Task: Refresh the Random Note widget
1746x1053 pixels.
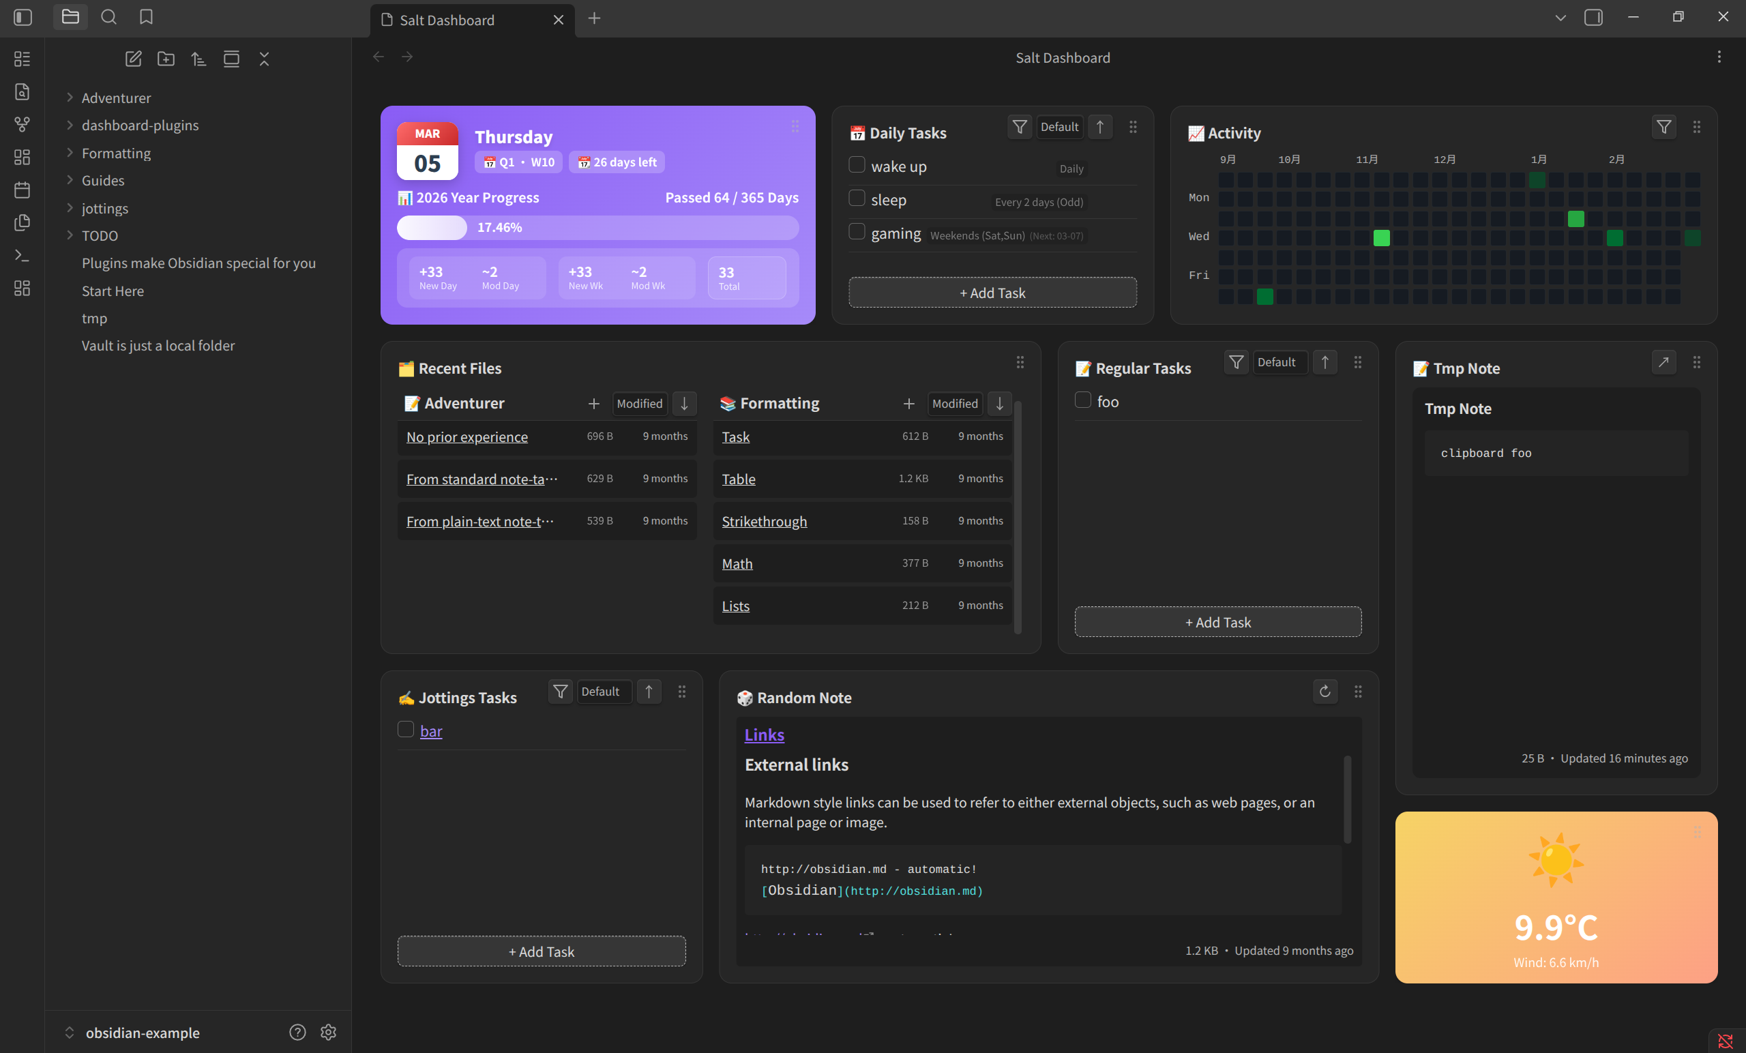Action: coord(1325,692)
